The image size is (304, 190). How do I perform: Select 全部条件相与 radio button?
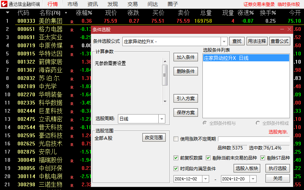pyautogui.click(x=205, y=123)
